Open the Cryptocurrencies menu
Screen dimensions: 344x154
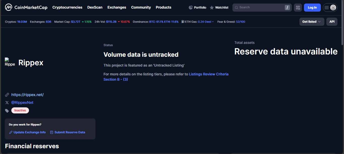[x=67, y=7]
